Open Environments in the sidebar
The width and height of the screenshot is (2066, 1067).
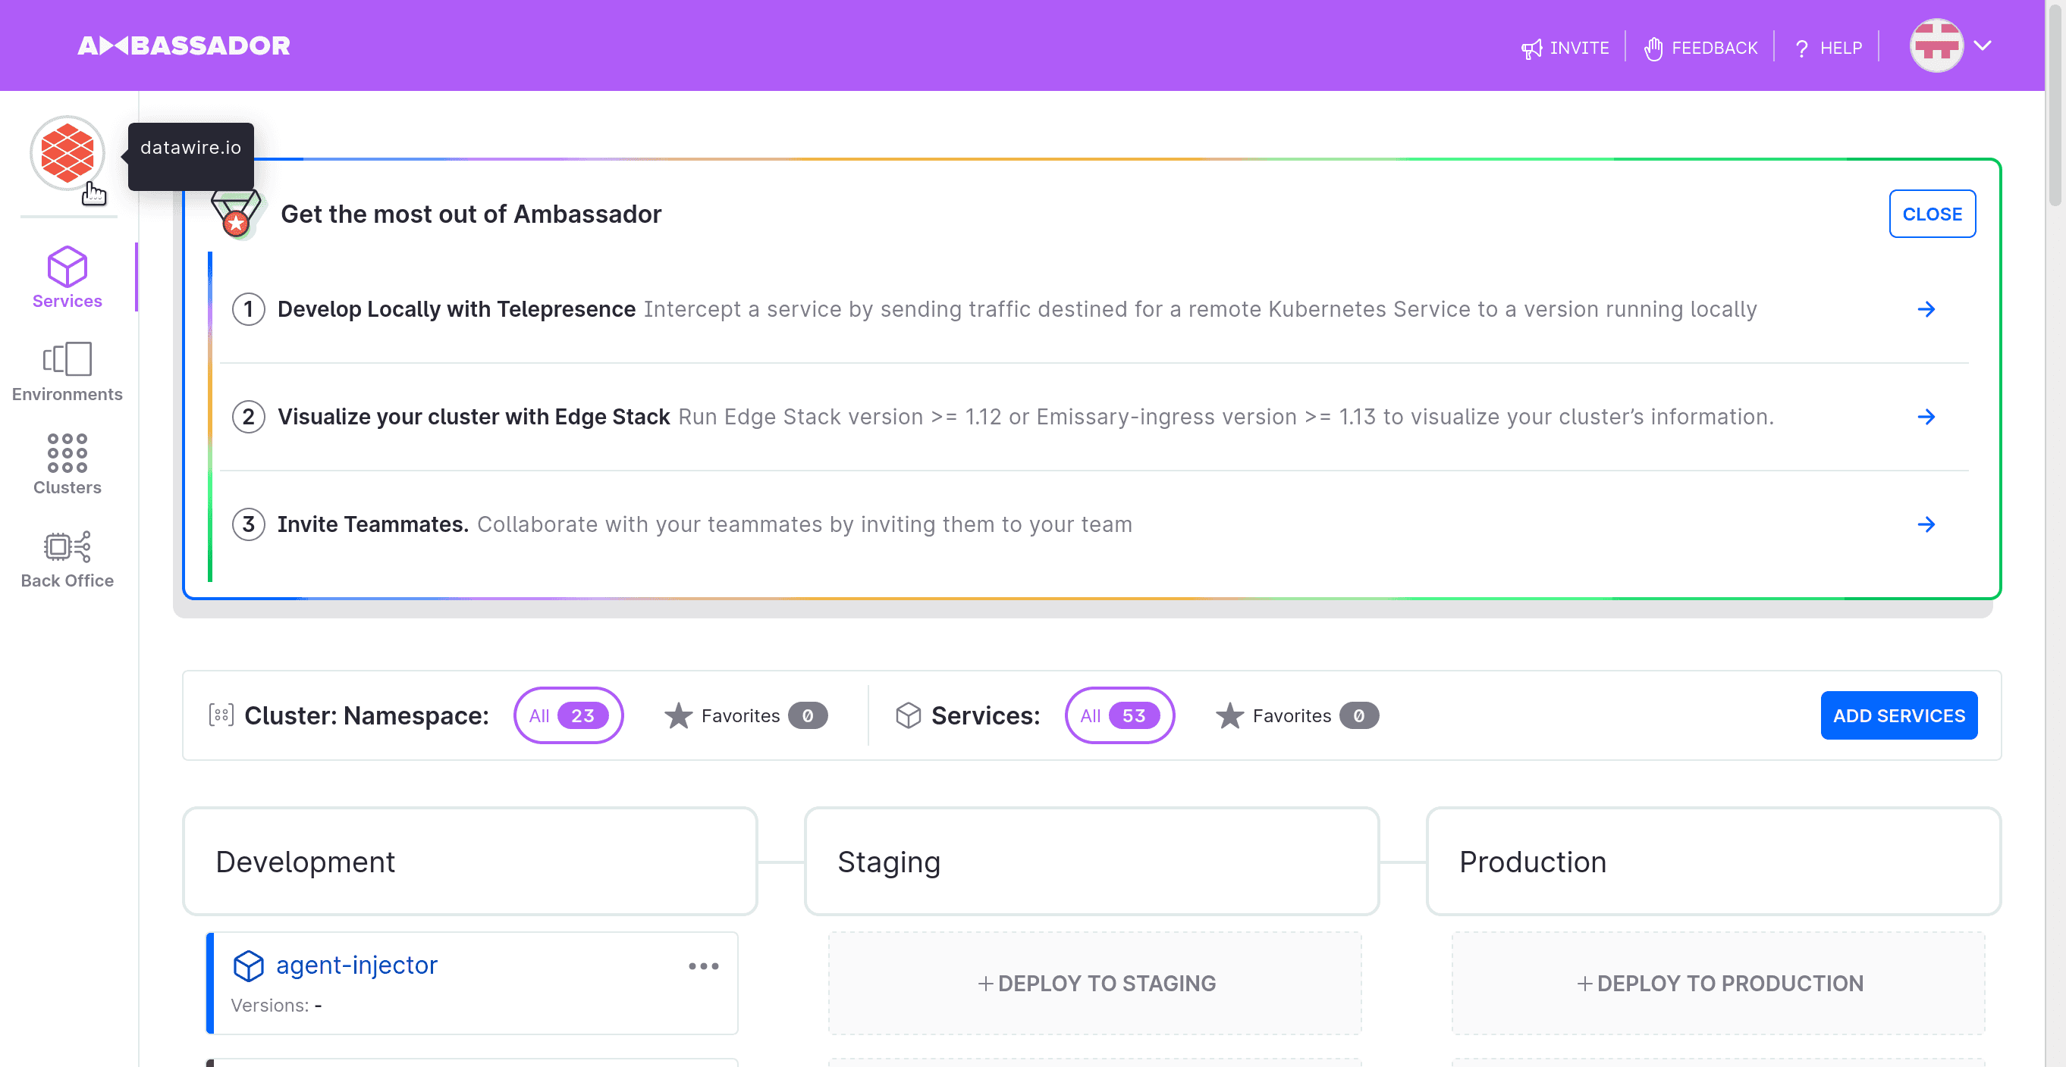pyautogui.click(x=68, y=371)
